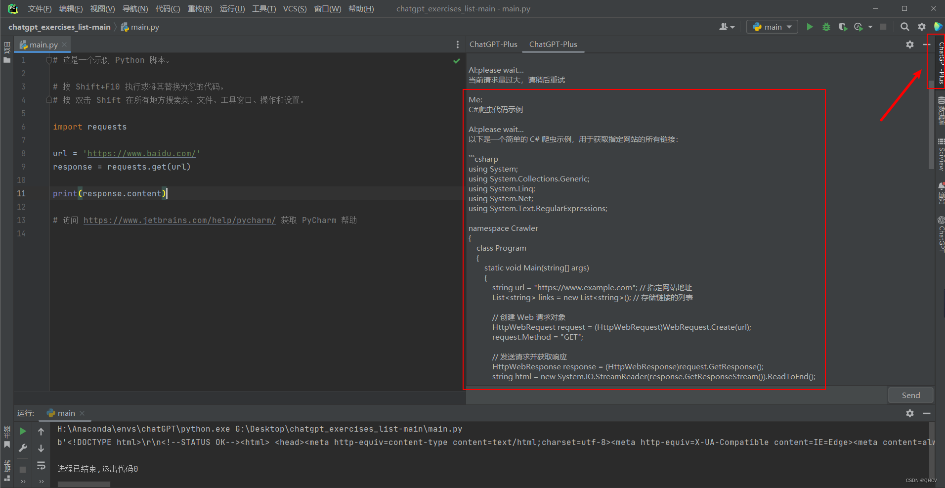Expand the profiler options dropdown arrow
Viewport: 945px width, 488px height.
pyautogui.click(x=870, y=27)
